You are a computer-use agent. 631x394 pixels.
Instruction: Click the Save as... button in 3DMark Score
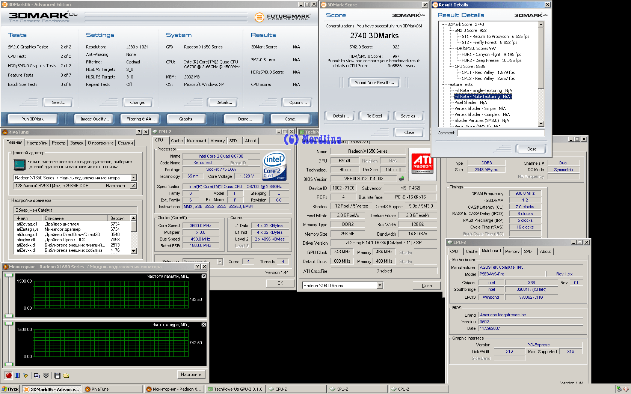click(x=409, y=116)
